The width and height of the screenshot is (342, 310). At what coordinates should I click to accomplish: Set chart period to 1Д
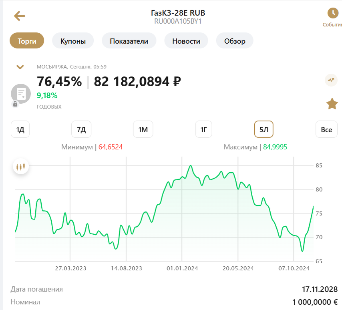20,130
